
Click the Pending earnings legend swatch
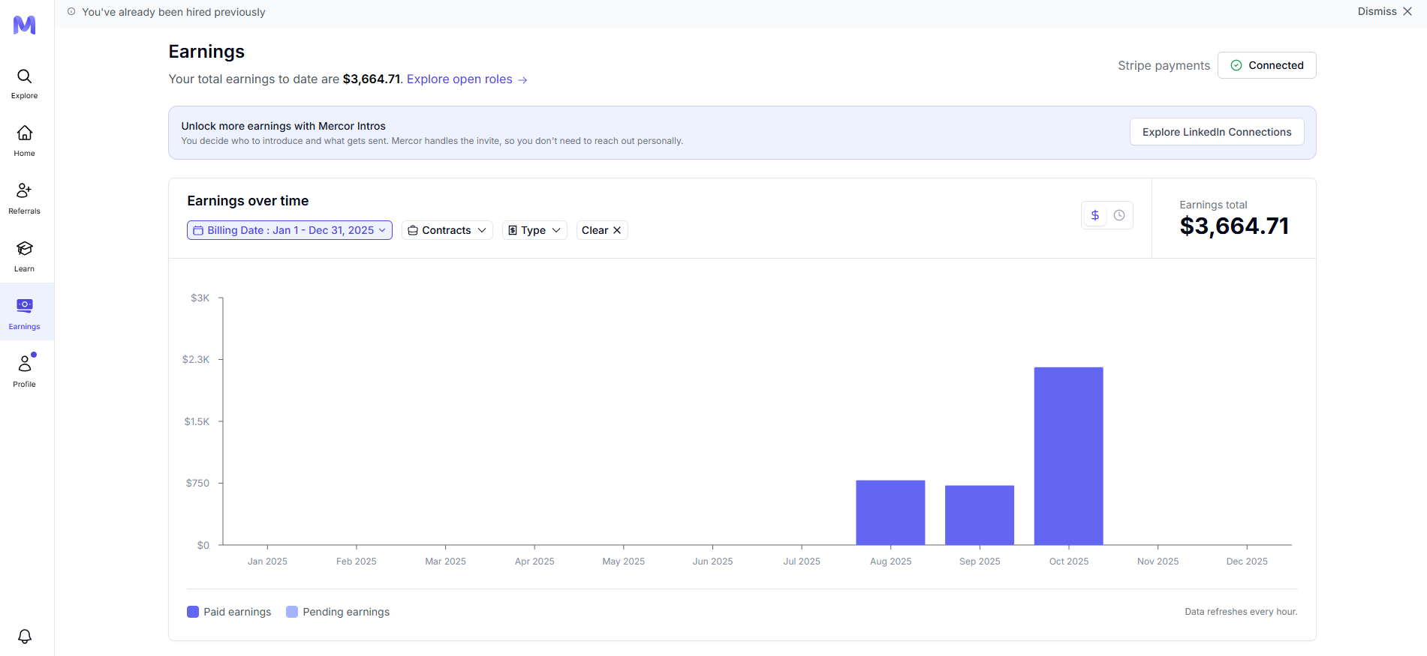click(292, 612)
